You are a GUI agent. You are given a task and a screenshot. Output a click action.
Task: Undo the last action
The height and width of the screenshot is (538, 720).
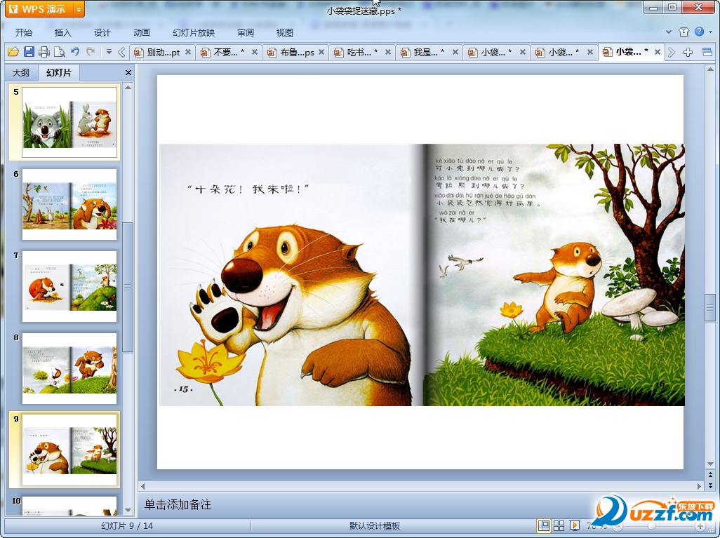point(75,52)
